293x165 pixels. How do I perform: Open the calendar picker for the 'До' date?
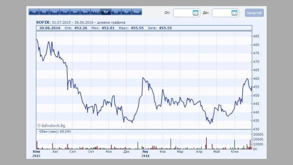(234, 13)
